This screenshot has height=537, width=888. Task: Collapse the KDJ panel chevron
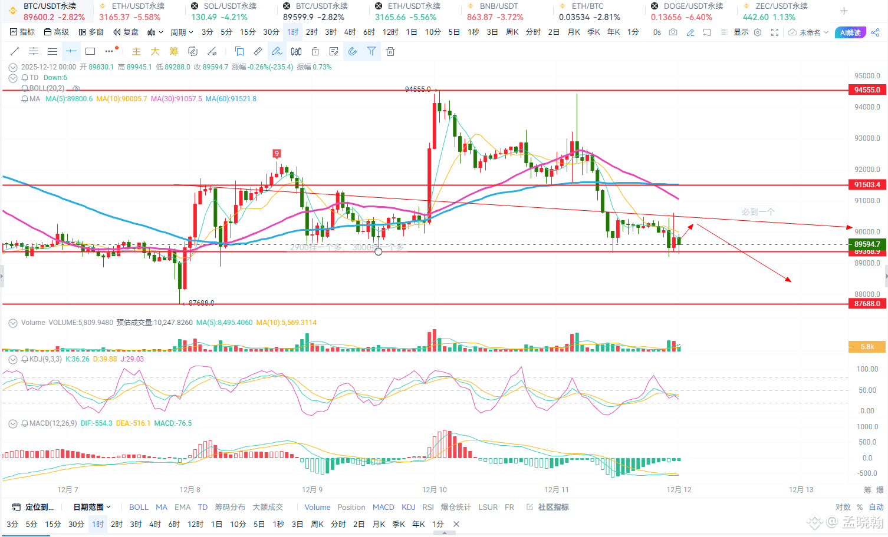pos(13,359)
